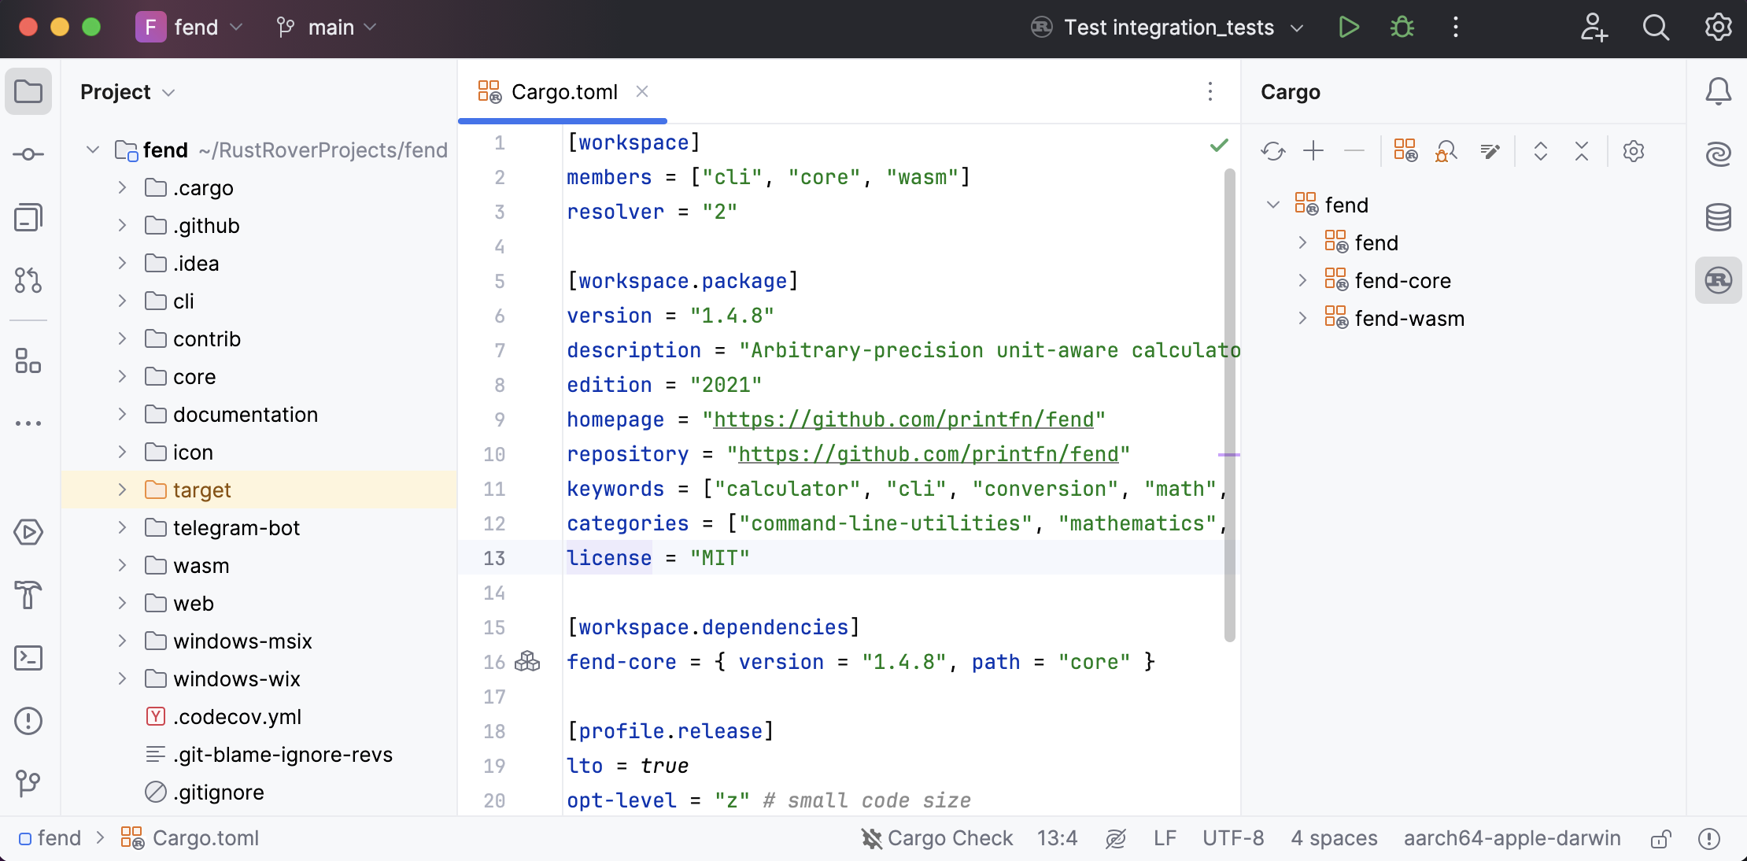Run the Test integration_tests configuration

(x=1349, y=27)
